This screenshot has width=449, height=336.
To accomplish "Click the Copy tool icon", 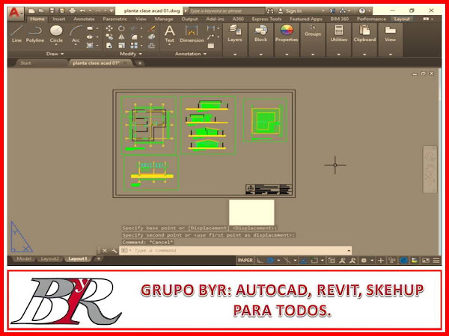I will point(109,37).
